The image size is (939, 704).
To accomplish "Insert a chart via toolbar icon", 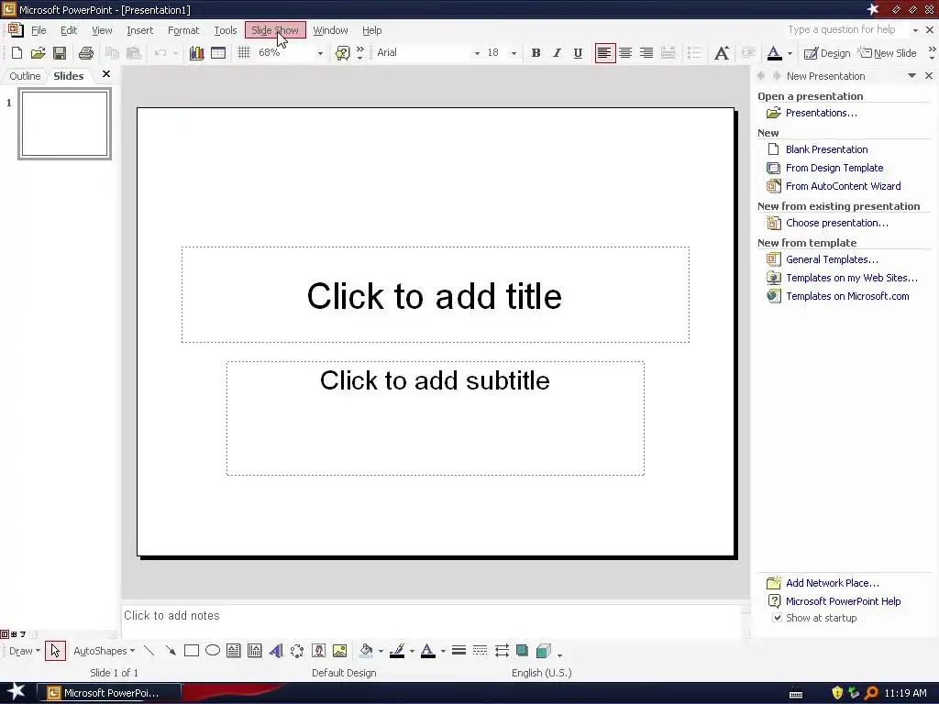I will (196, 53).
